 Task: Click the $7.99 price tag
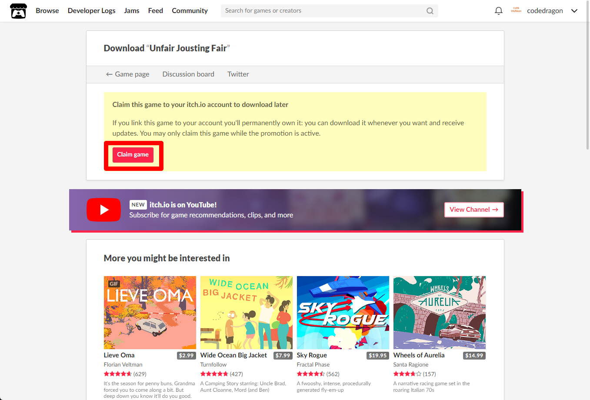coord(283,356)
